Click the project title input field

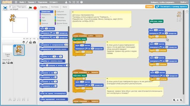click(x=18, y=7)
